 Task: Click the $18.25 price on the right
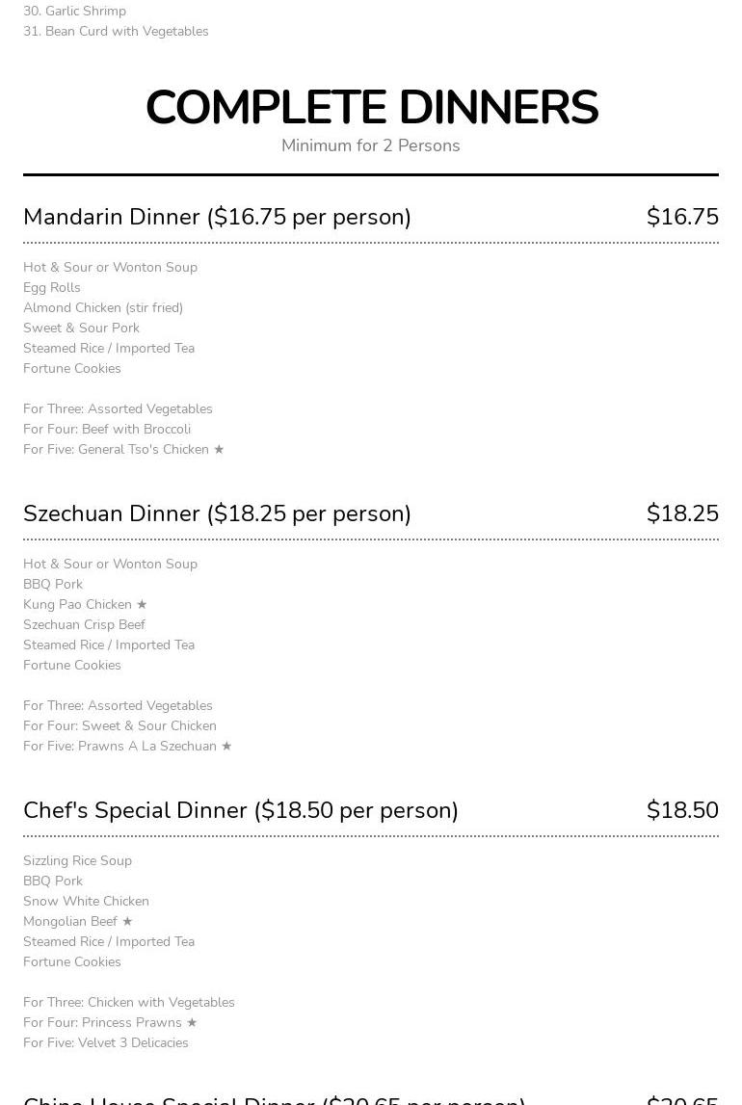pyautogui.click(x=682, y=513)
